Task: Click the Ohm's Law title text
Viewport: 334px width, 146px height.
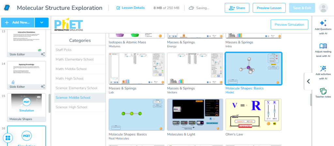Action: 234,135
